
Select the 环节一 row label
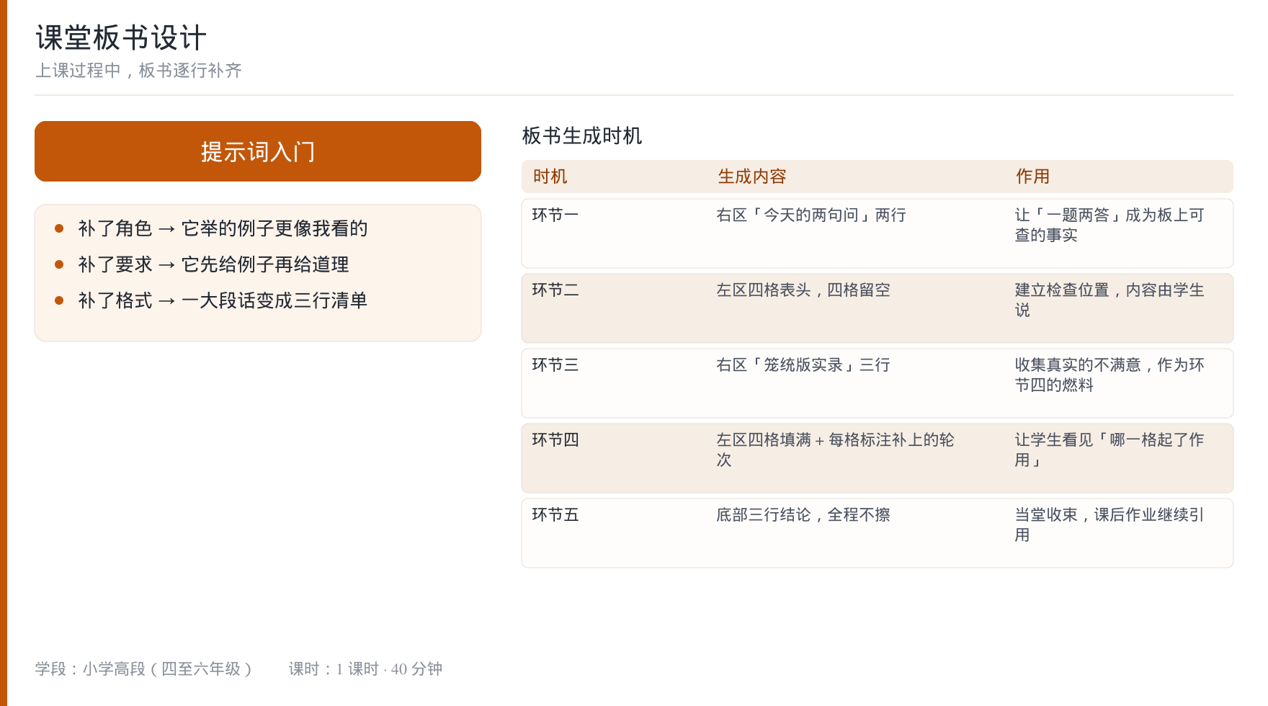point(555,215)
